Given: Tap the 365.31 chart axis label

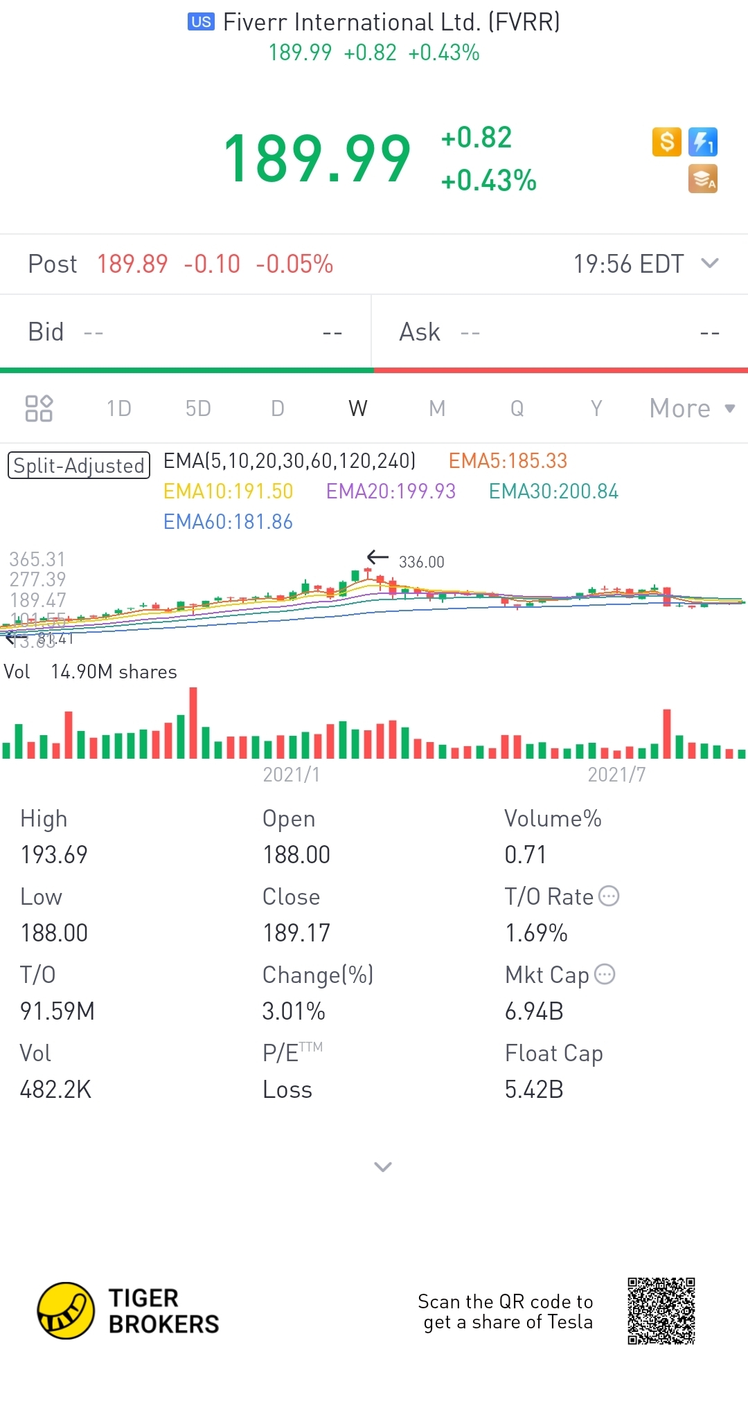Looking at the screenshot, I should pos(37,559).
